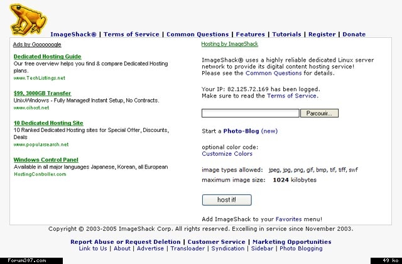Open Terms of Service link below IP notice
The width and height of the screenshot is (402, 264).
click(291, 96)
